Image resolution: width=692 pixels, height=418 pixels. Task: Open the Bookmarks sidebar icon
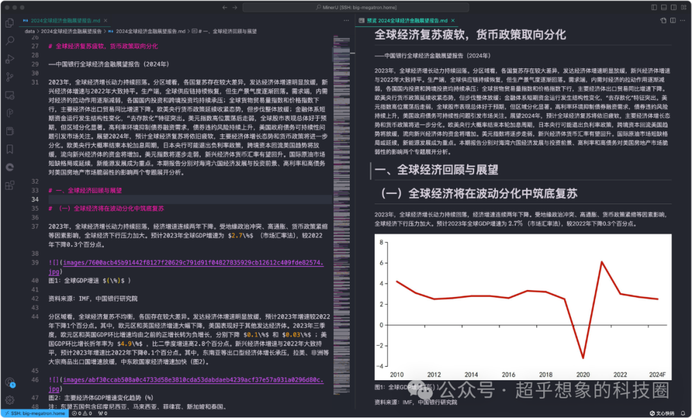[8, 149]
